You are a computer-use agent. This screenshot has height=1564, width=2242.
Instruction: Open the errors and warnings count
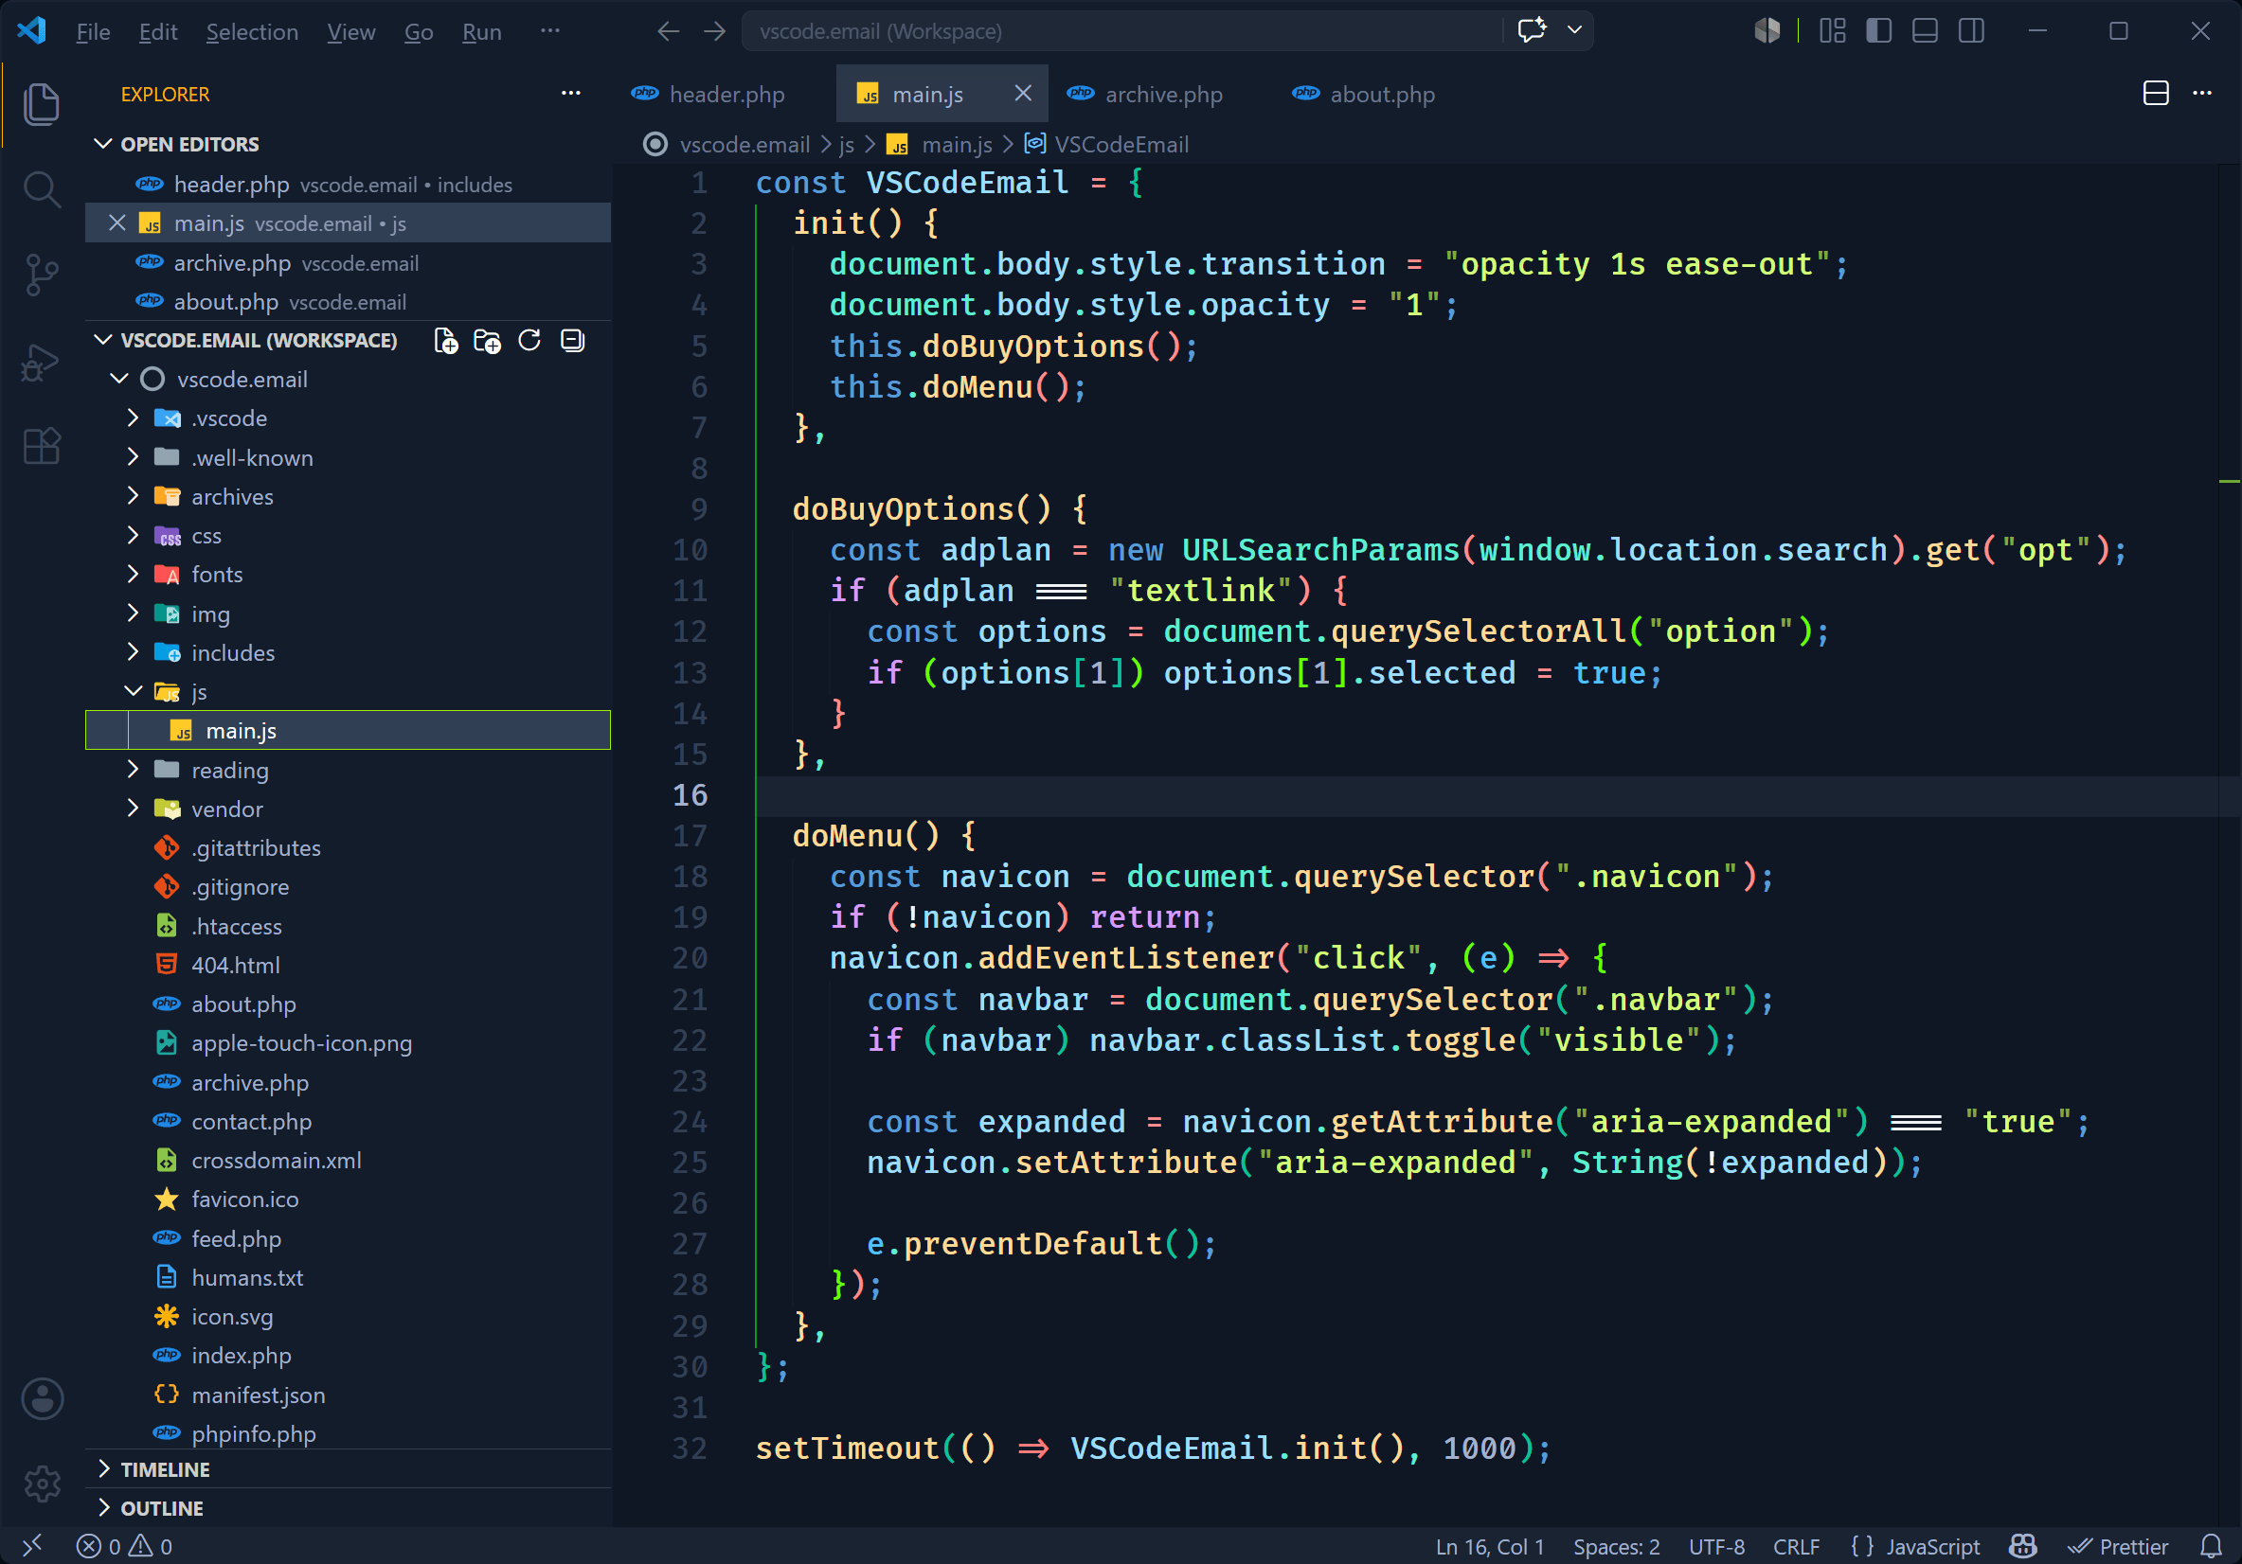coord(125,1546)
